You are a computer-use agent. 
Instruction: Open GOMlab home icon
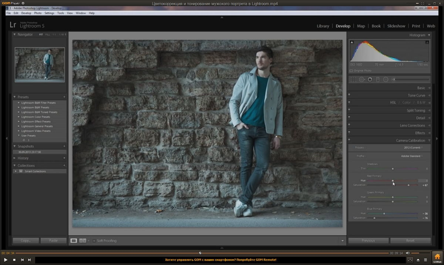[437, 258]
